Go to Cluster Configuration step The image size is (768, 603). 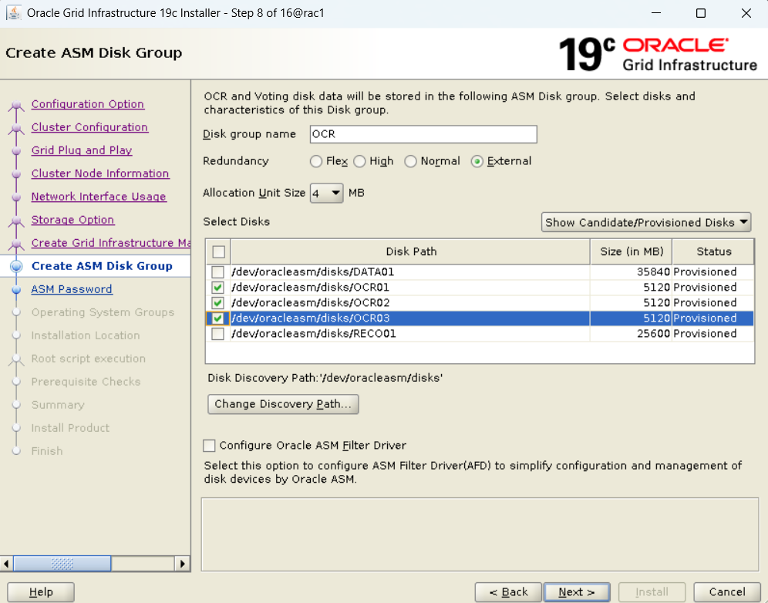[89, 127]
